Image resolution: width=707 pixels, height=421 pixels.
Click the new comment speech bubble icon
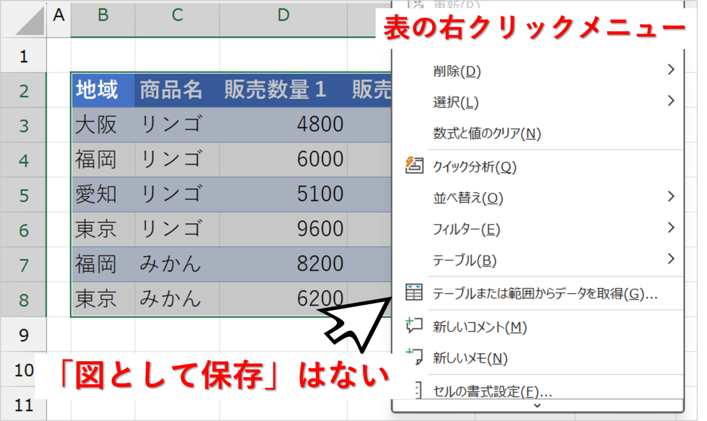pyautogui.click(x=414, y=326)
